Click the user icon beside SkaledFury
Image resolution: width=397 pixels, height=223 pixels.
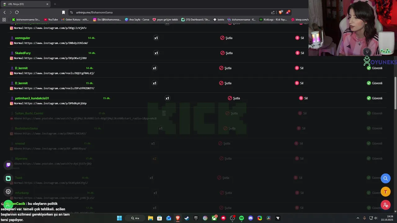(12, 53)
